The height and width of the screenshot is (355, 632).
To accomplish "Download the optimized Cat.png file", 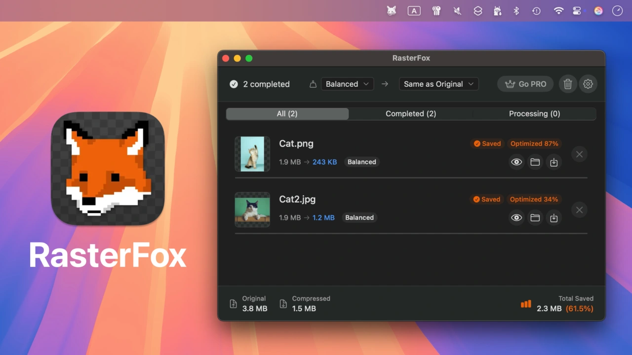I will (554, 162).
